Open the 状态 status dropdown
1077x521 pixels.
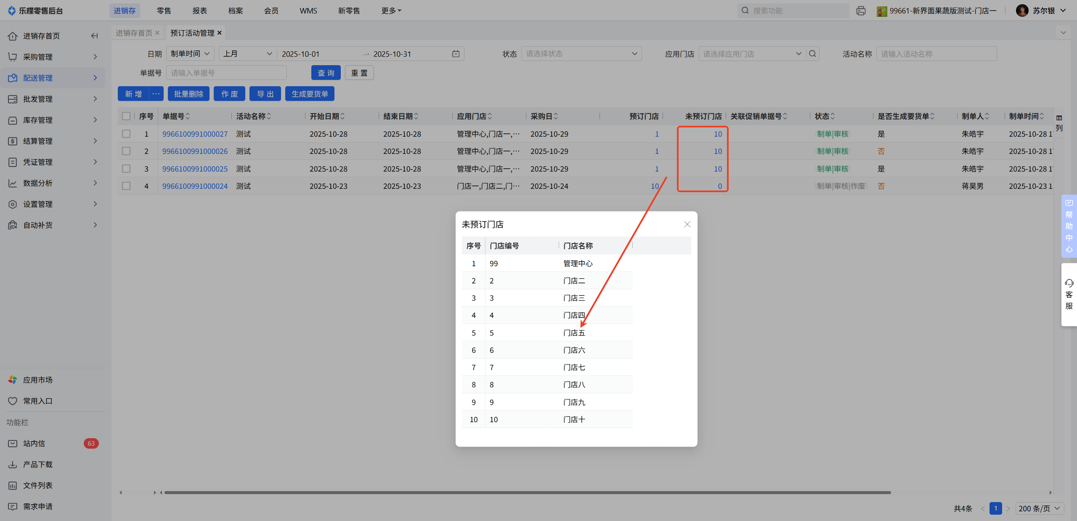(x=581, y=54)
